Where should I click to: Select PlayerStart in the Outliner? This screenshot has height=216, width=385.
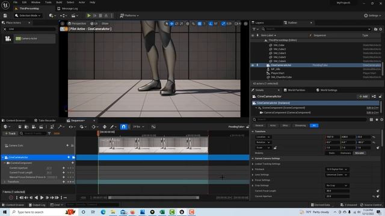[277, 73]
